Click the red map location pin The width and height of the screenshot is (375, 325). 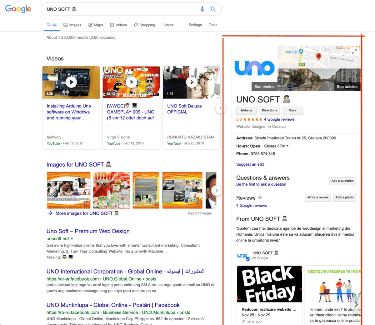(319, 57)
